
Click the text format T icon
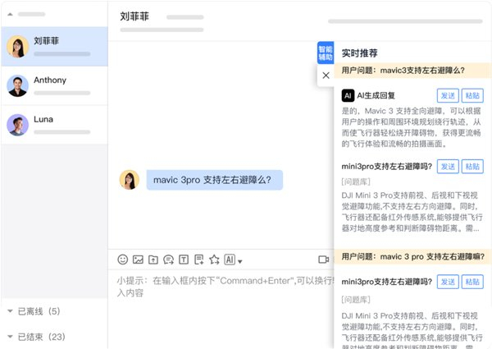pos(184,259)
